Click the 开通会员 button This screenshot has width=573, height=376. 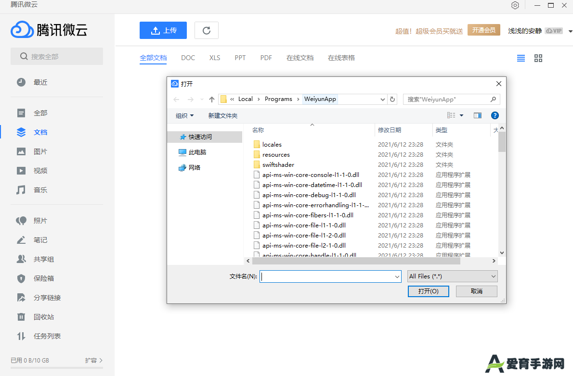pos(483,30)
